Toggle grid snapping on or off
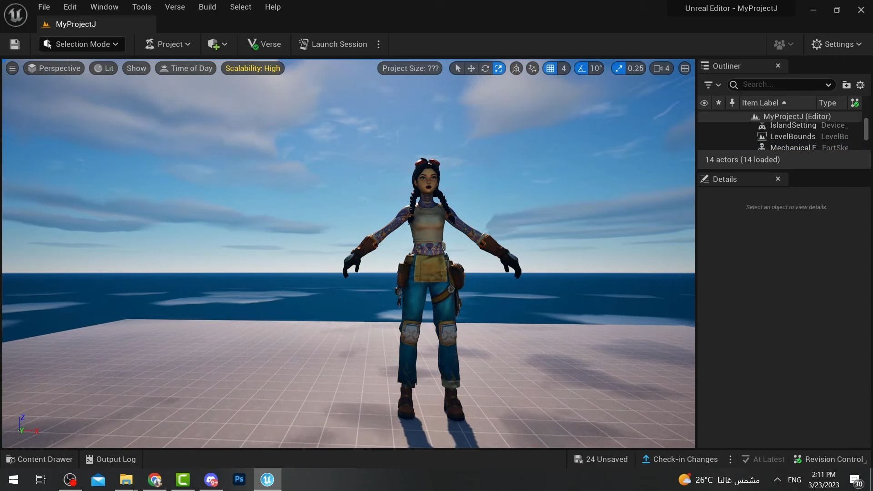 tap(551, 68)
